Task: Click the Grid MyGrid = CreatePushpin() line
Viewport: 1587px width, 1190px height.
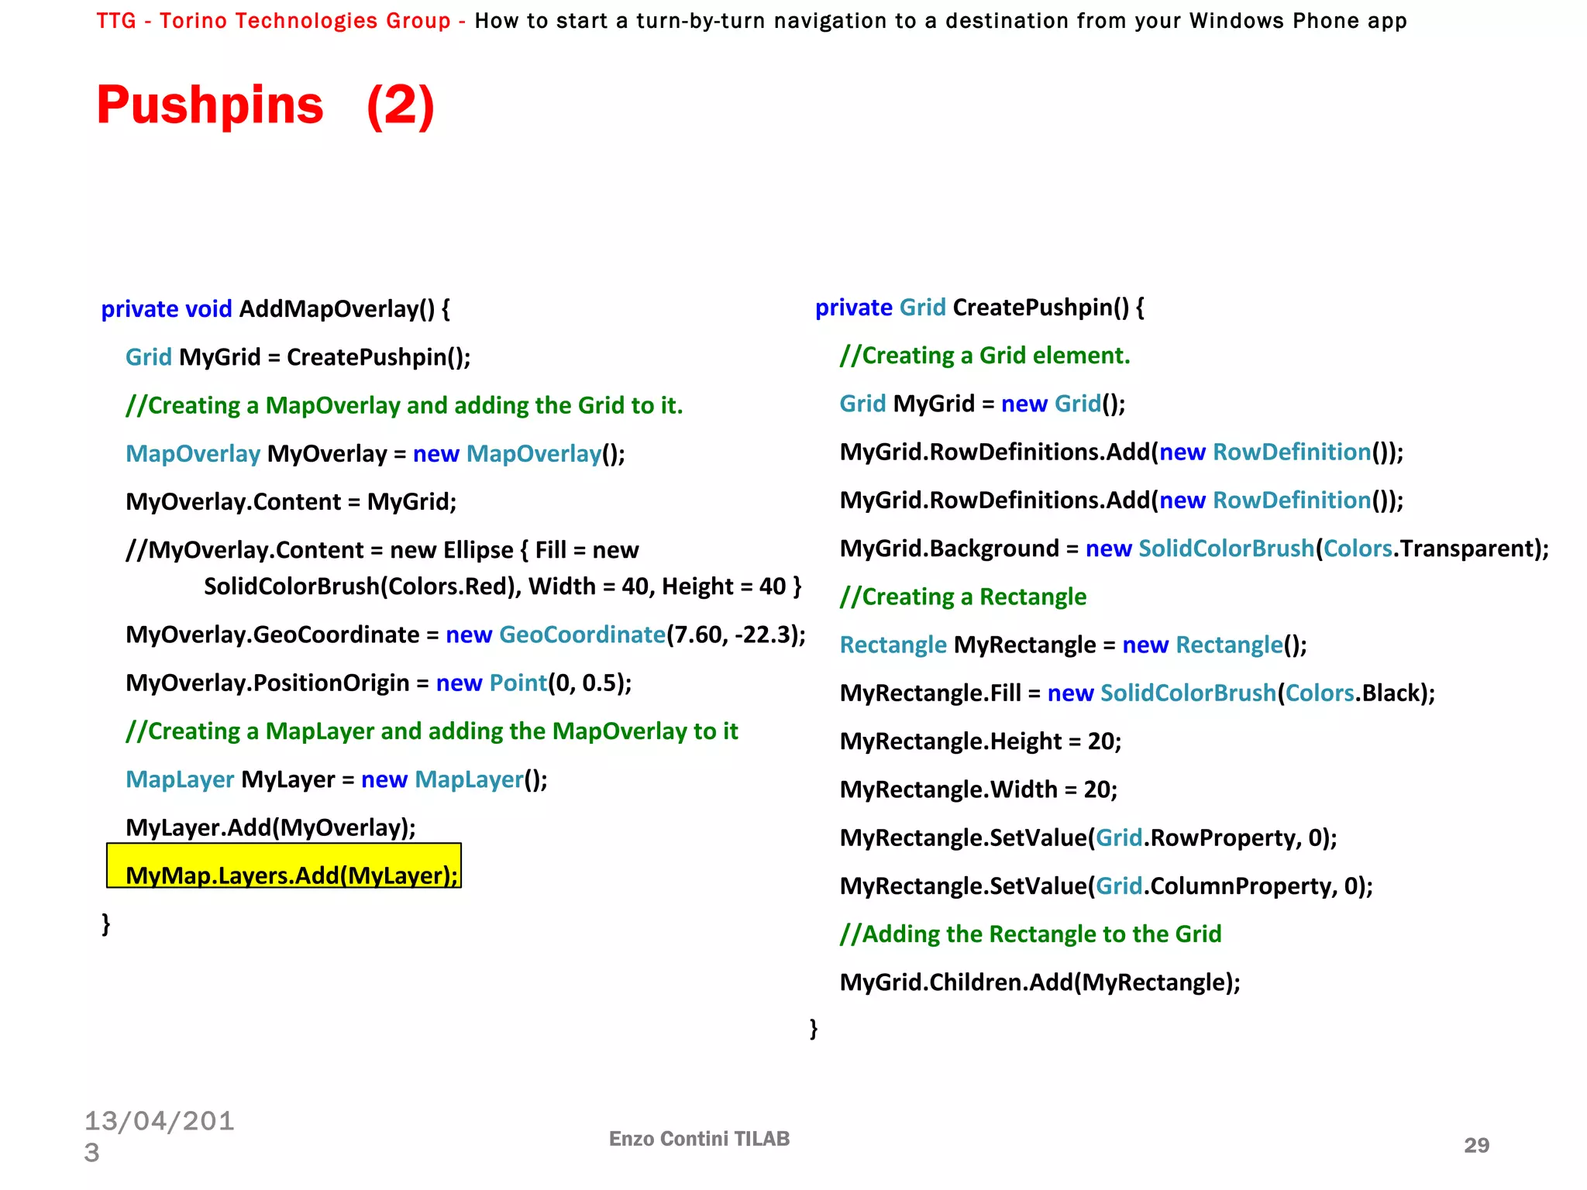Action: coord(298,357)
